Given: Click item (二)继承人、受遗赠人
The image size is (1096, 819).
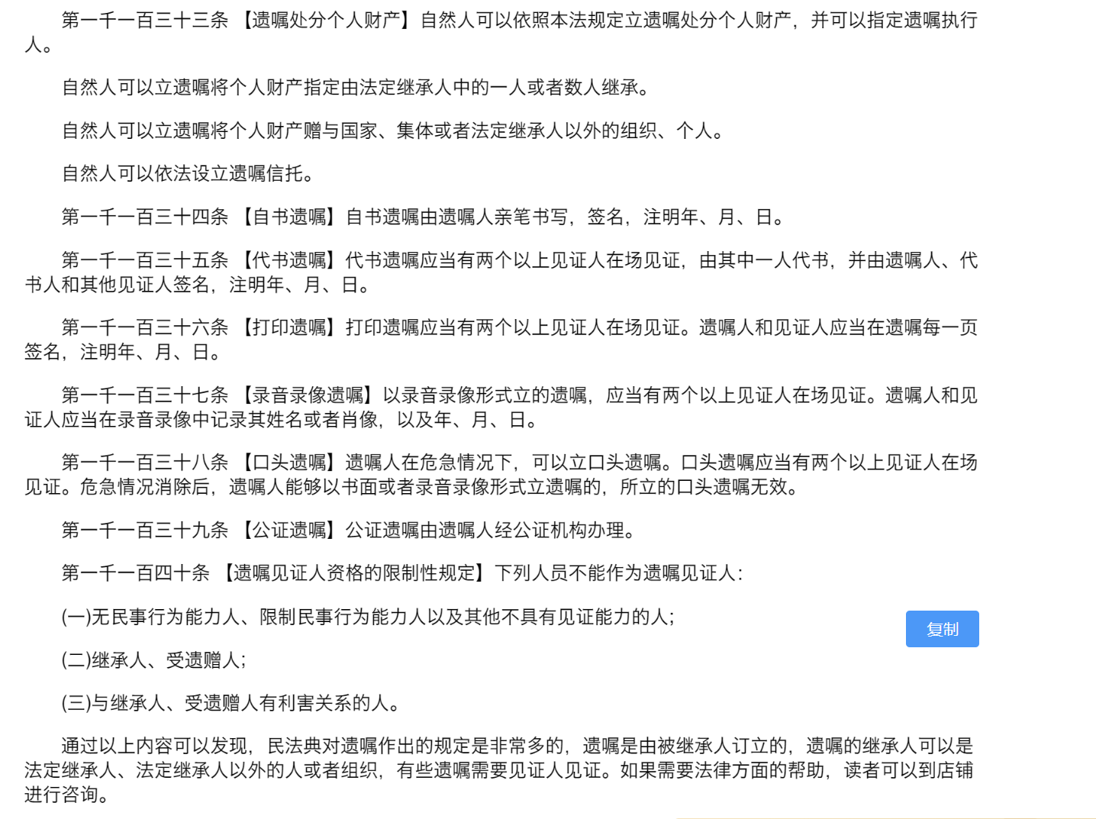Looking at the screenshot, I should point(153,660).
